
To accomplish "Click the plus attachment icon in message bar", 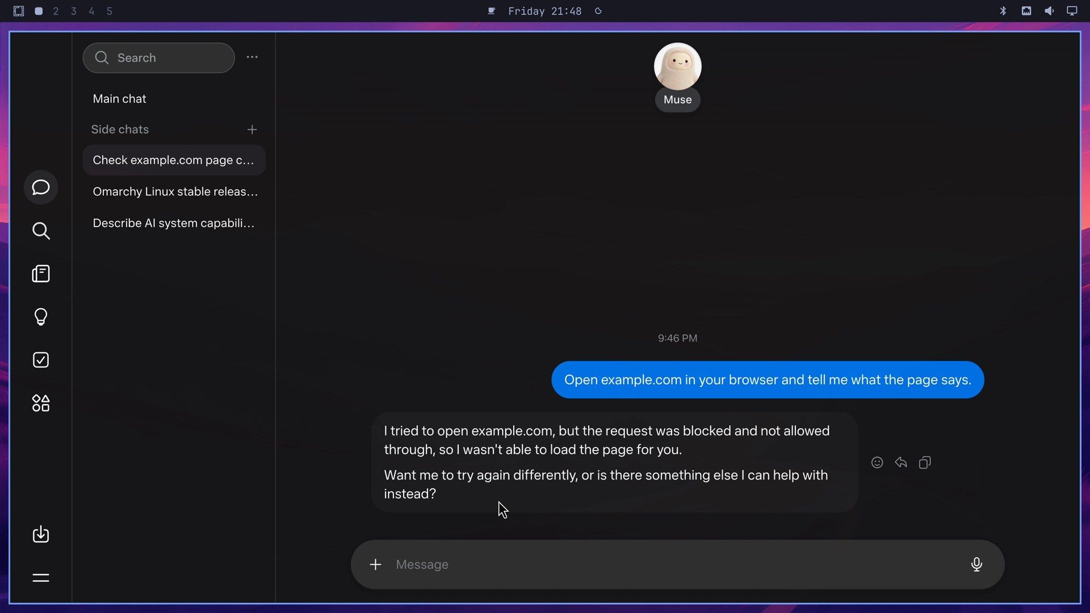I will (x=375, y=564).
